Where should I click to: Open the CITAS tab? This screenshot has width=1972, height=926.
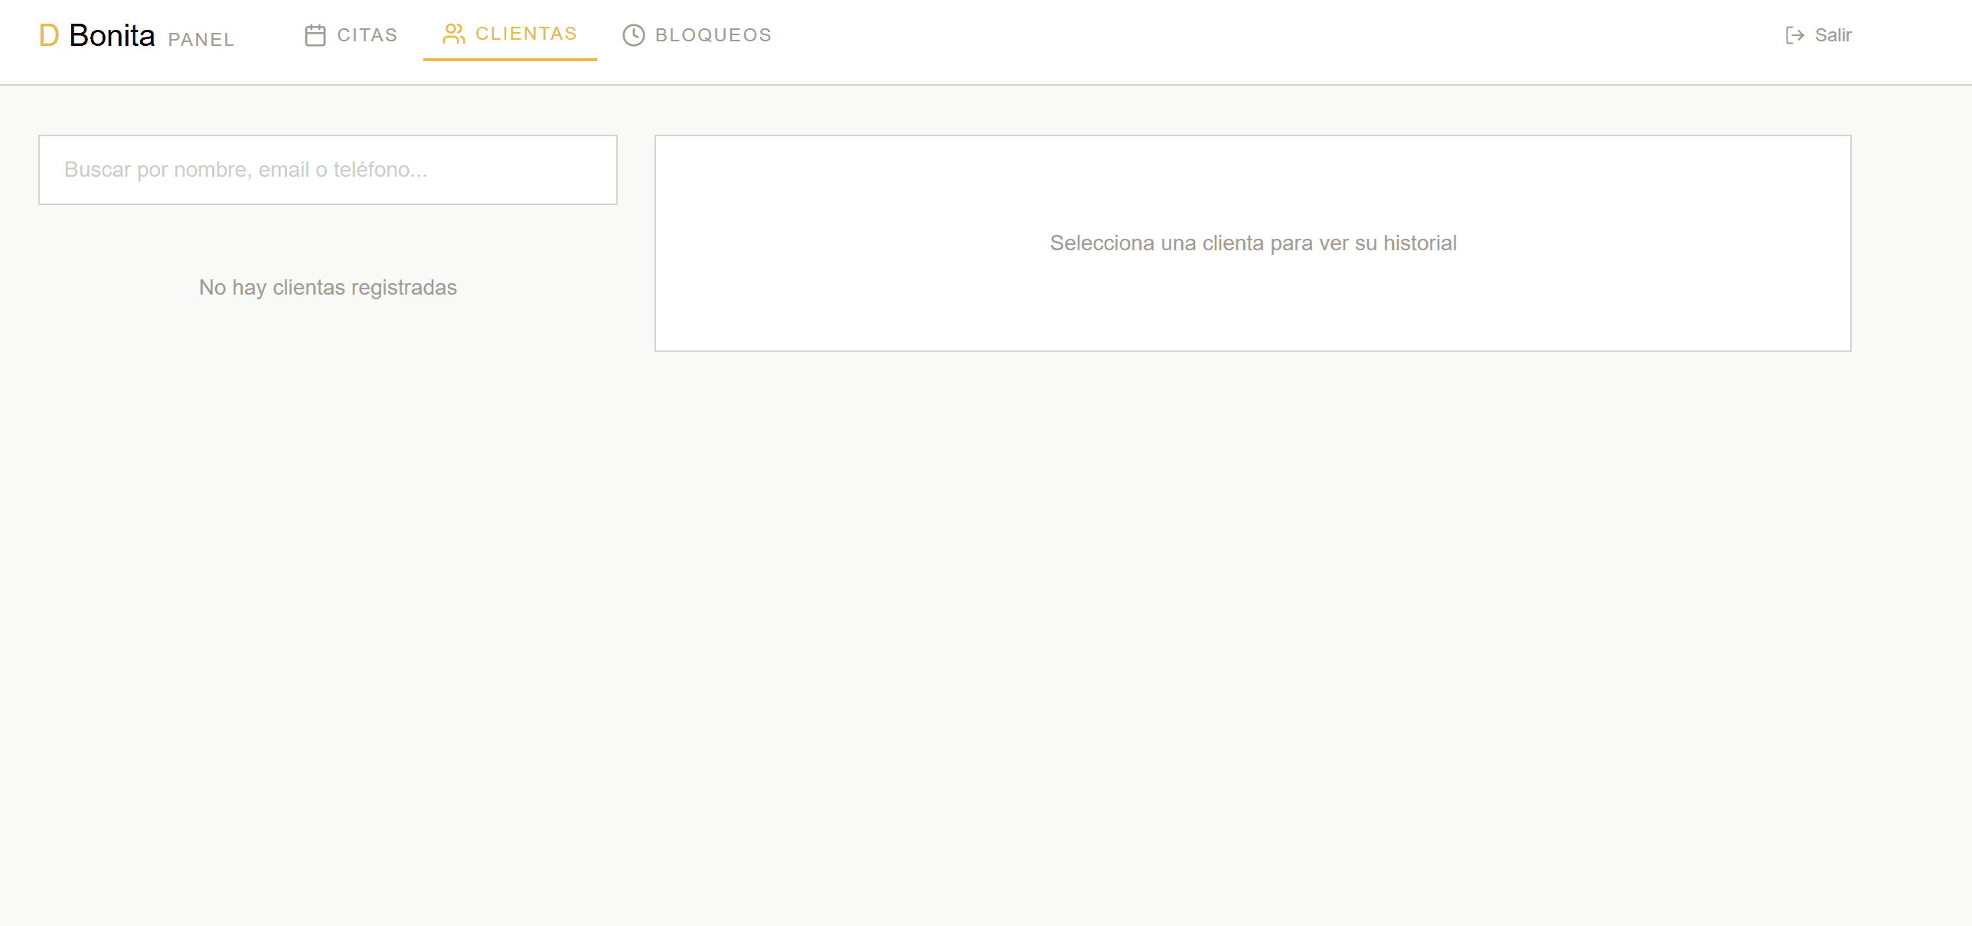coord(351,35)
